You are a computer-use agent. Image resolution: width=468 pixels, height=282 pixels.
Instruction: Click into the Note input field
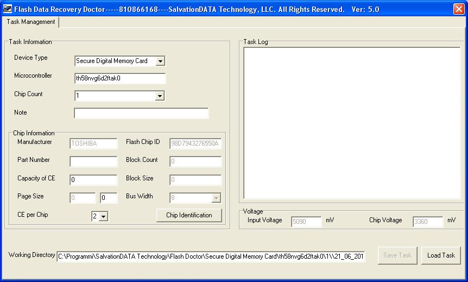point(141,113)
